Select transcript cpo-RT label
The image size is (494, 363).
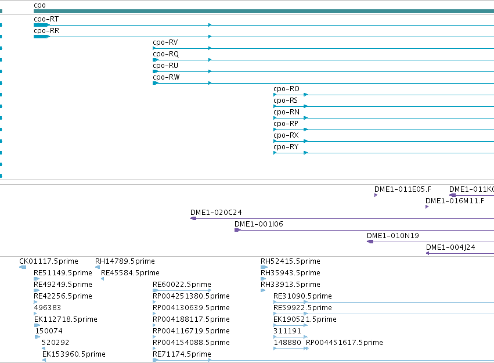pyautogui.click(x=46, y=19)
